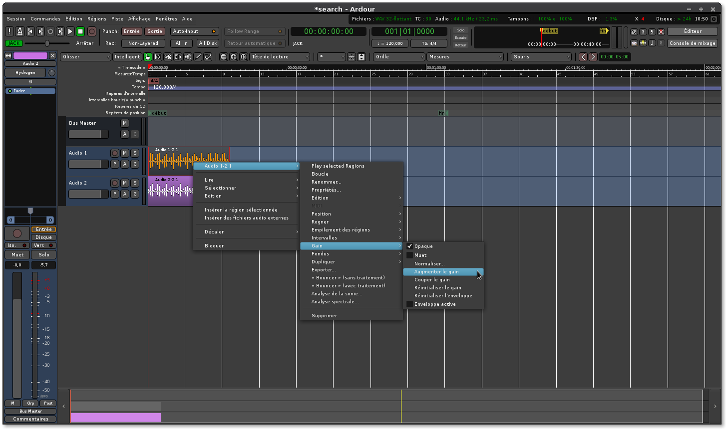Open the Grille snap mode dropdown

(x=399, y=57)
